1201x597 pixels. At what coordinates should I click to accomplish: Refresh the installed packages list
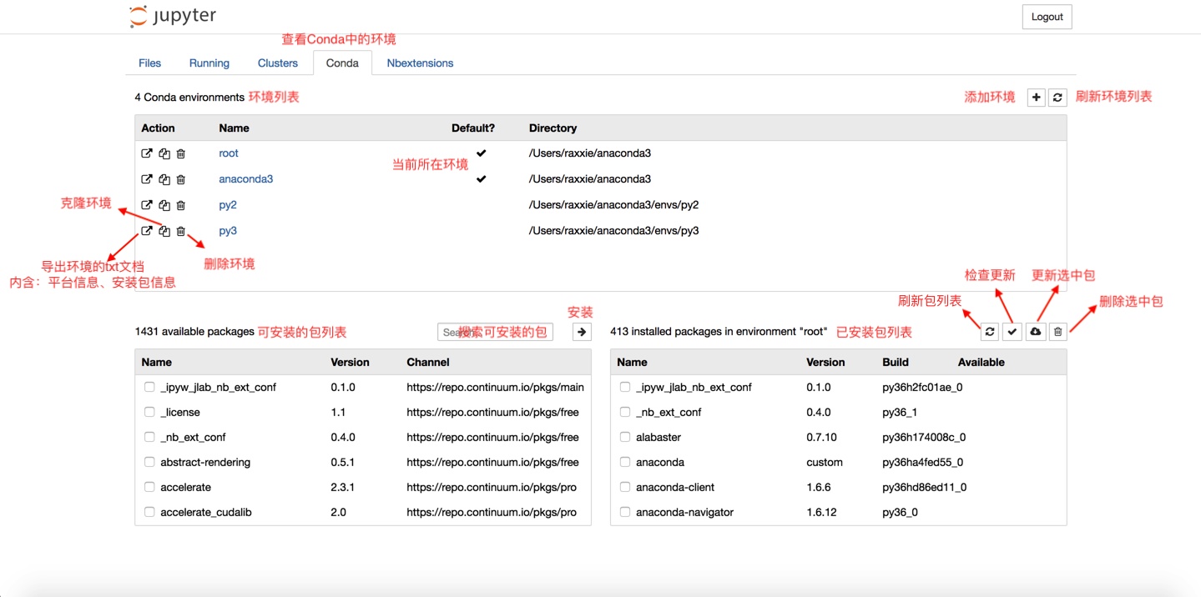pyautogui.click(x=989, y=331)
